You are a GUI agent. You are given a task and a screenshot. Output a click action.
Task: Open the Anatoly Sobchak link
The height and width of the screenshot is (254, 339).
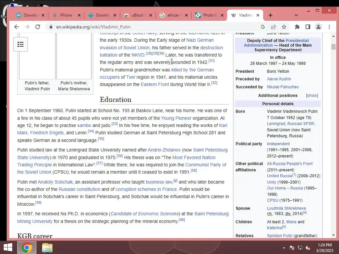point(55,182)
